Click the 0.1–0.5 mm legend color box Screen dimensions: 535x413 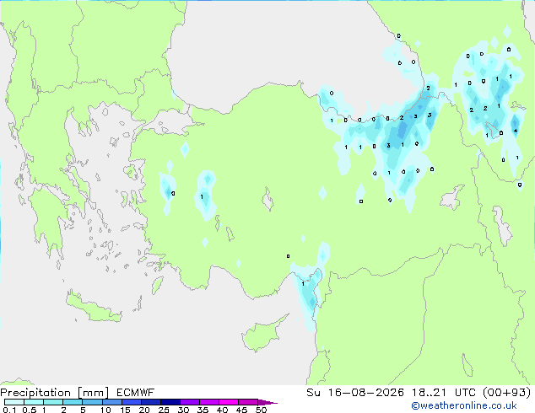pyautogui.click(x=14, y=402)
